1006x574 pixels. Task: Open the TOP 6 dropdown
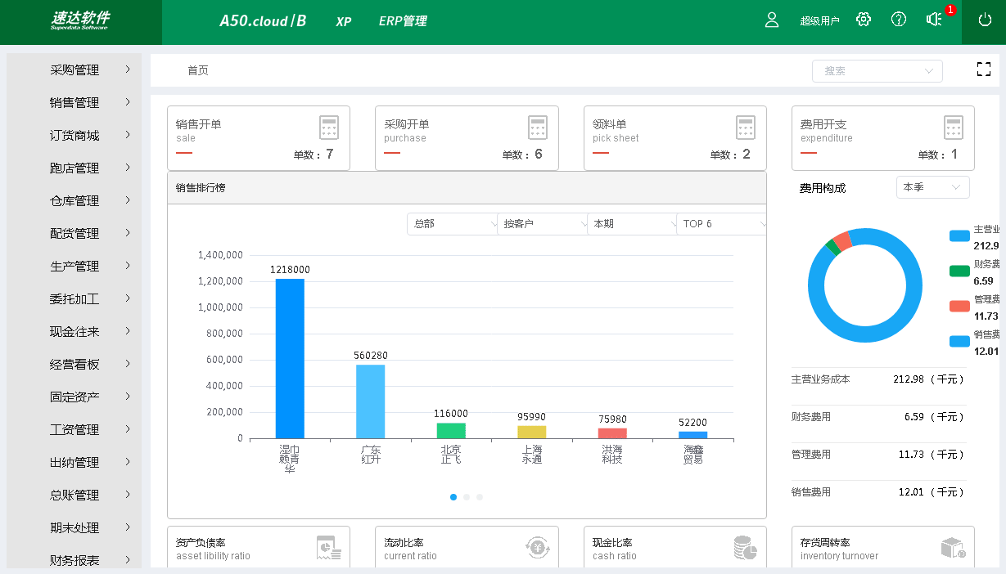point(720,223)
